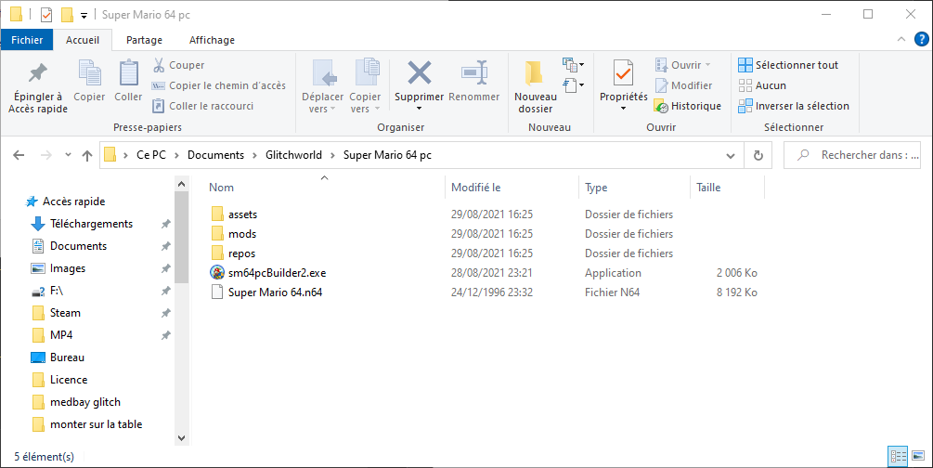Click Inverser la sélection
Screen dimensions: 933x468
[x=794, y=106]
